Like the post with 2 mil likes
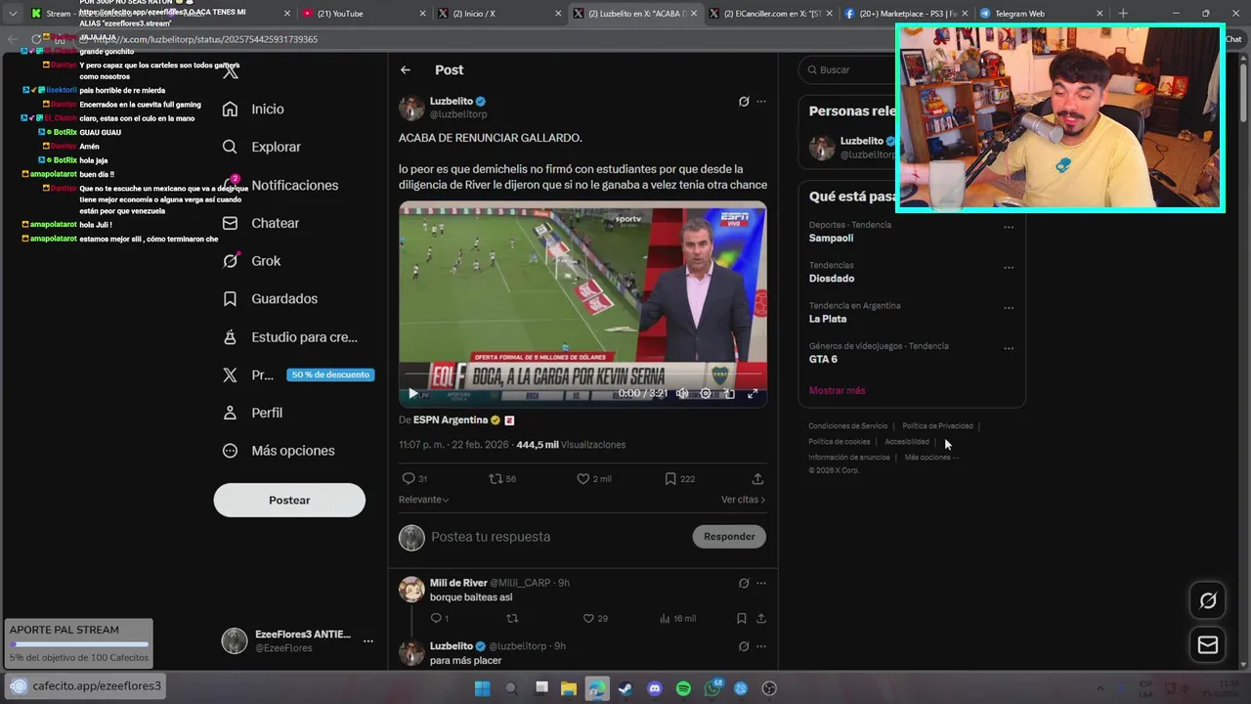The height and width of the screenshot is (704, 1251). coord(593,479)
